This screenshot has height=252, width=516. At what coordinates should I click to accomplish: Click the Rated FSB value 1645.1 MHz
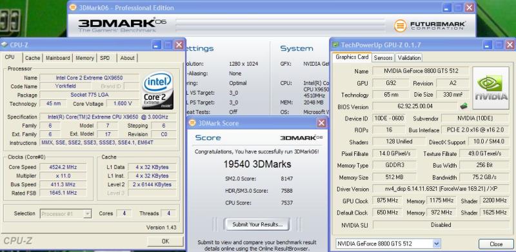click(63, 193)
